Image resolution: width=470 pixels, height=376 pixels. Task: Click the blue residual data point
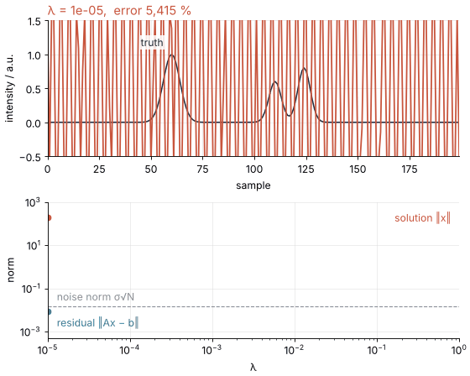(49, 312)
